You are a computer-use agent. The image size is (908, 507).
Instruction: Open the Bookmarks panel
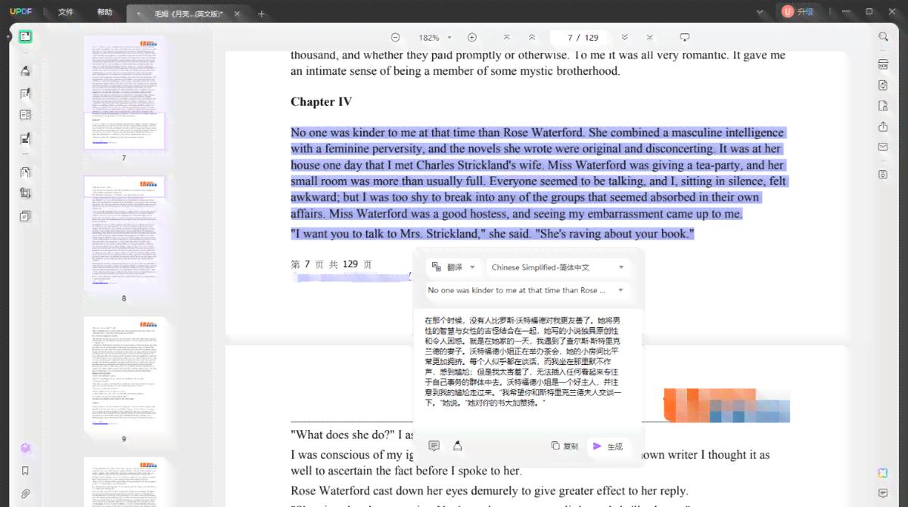click(25, 471)
